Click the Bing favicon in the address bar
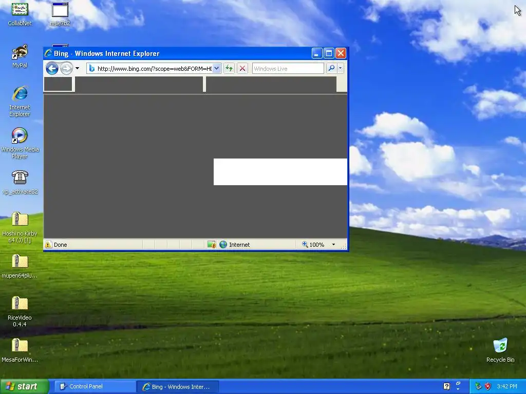The width and height of the screenshot is (526, 394). [x=91, y=68]
